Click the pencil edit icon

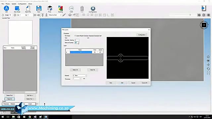click(64, 15)
